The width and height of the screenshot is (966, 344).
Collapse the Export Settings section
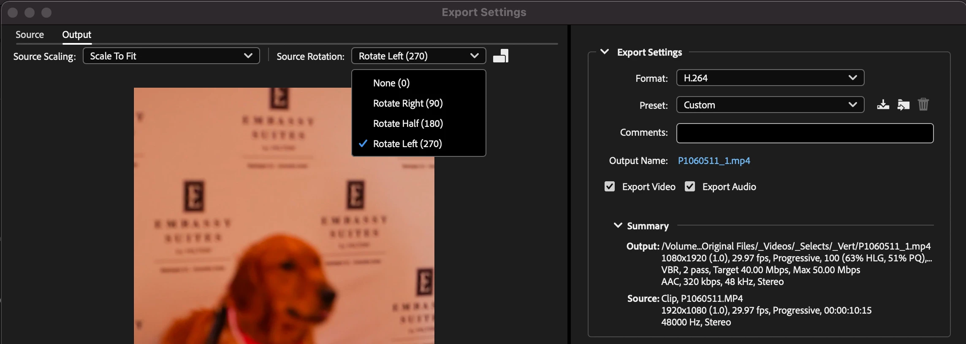tap(605, 52)
